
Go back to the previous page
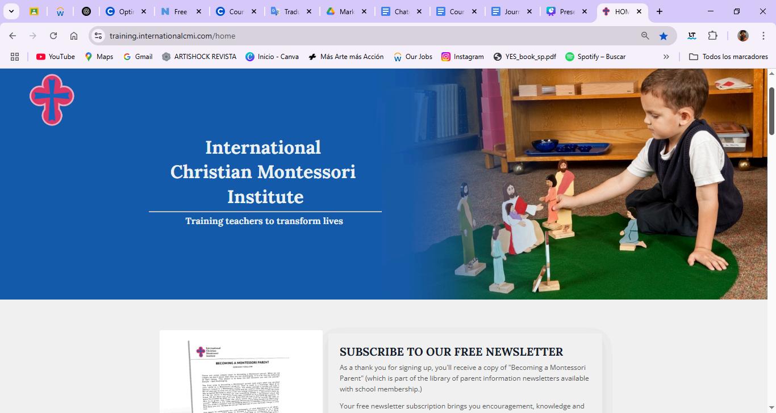(12, 36)
